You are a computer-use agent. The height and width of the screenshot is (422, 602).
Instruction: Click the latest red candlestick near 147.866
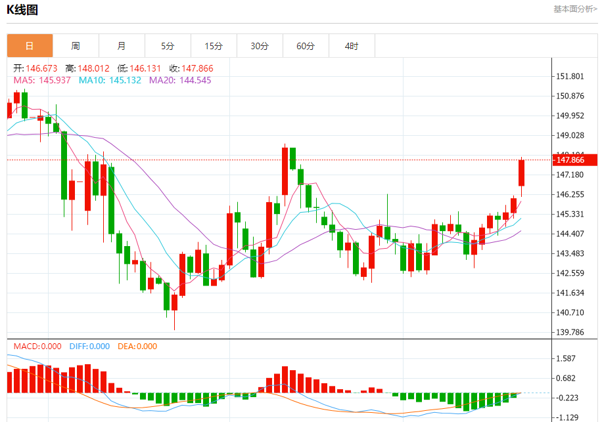tap(521, 173)
